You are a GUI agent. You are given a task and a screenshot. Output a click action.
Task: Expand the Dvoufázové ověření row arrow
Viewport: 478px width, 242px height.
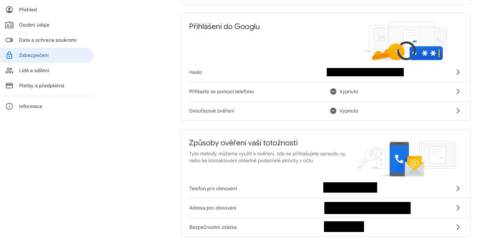(x=458, y=111)
